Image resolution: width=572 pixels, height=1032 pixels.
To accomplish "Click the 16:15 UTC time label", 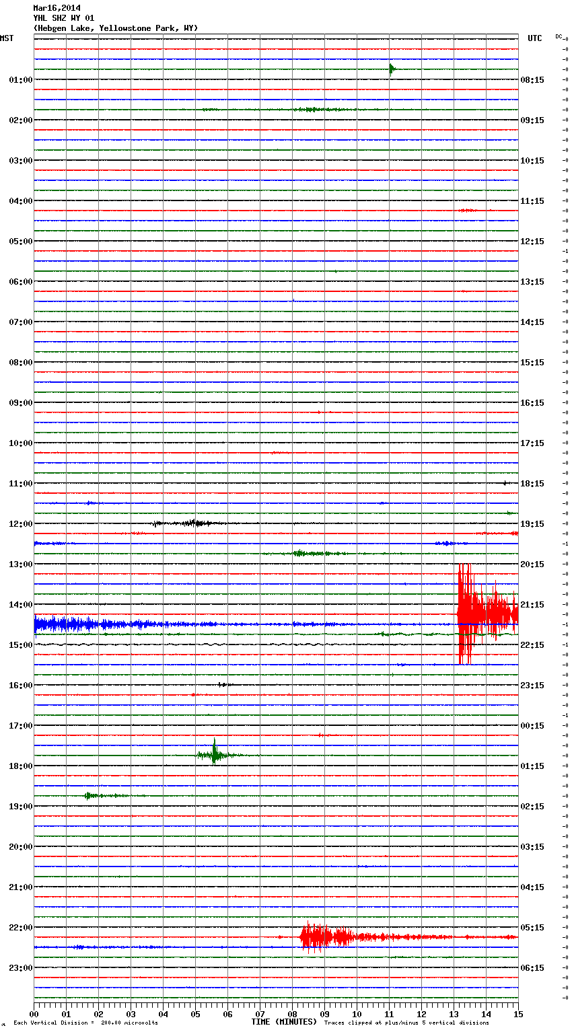I will (532, 403).
